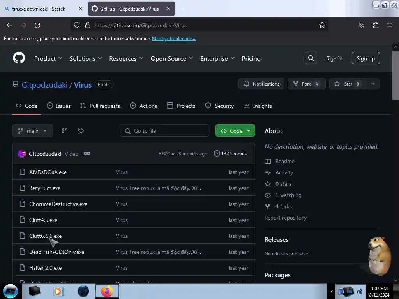Click the browser address bar URL
The height and width of the screenshot is (299, 399).
pos(140,25)
